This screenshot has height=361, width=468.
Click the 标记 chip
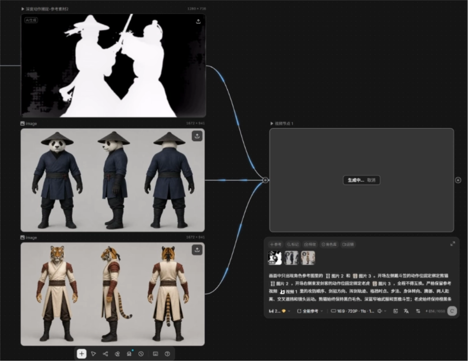[x=293, y=245]
